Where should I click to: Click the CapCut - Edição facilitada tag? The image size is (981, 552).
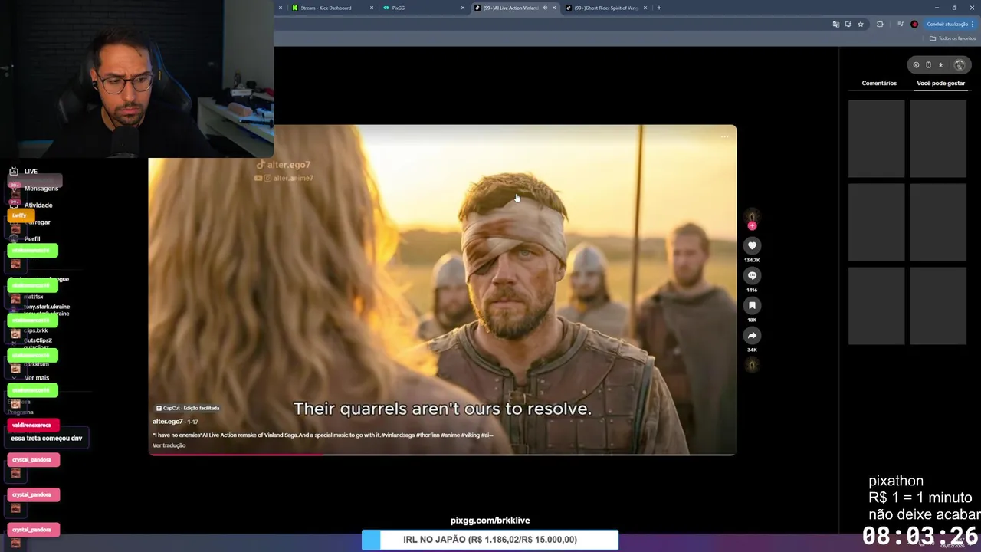click(188, 408)
